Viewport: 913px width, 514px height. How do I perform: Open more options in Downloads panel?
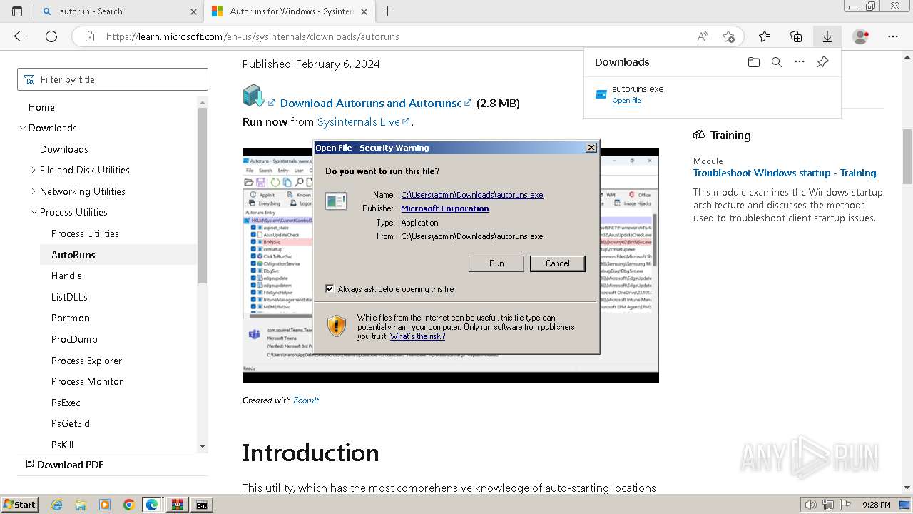coord(800,62)
